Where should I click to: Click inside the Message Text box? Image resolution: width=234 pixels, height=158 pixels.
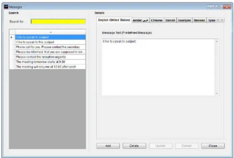pyautogui.click(x=158, y=67)
